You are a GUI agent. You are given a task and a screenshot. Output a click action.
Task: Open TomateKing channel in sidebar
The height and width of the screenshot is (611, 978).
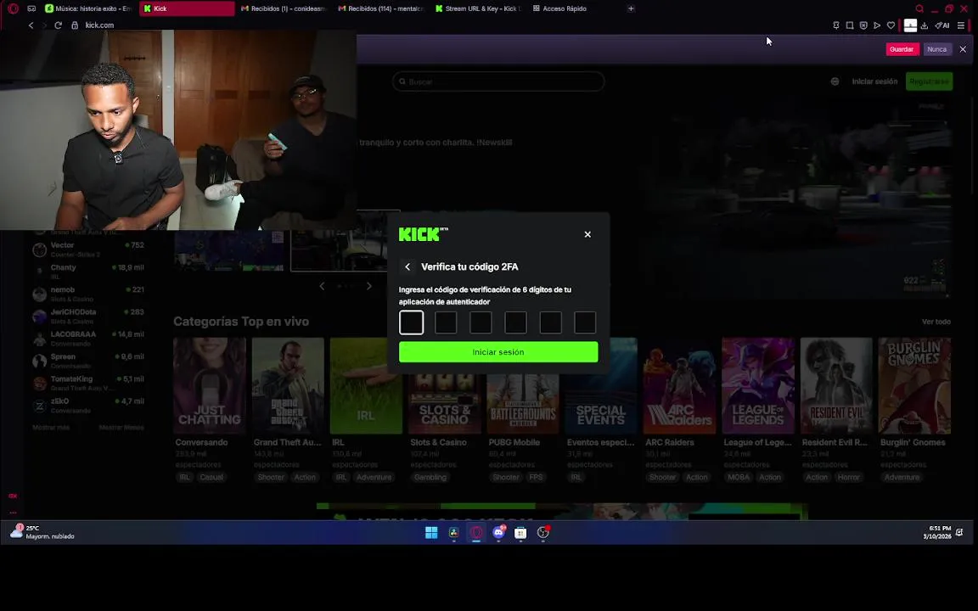(x=88, y=384)
